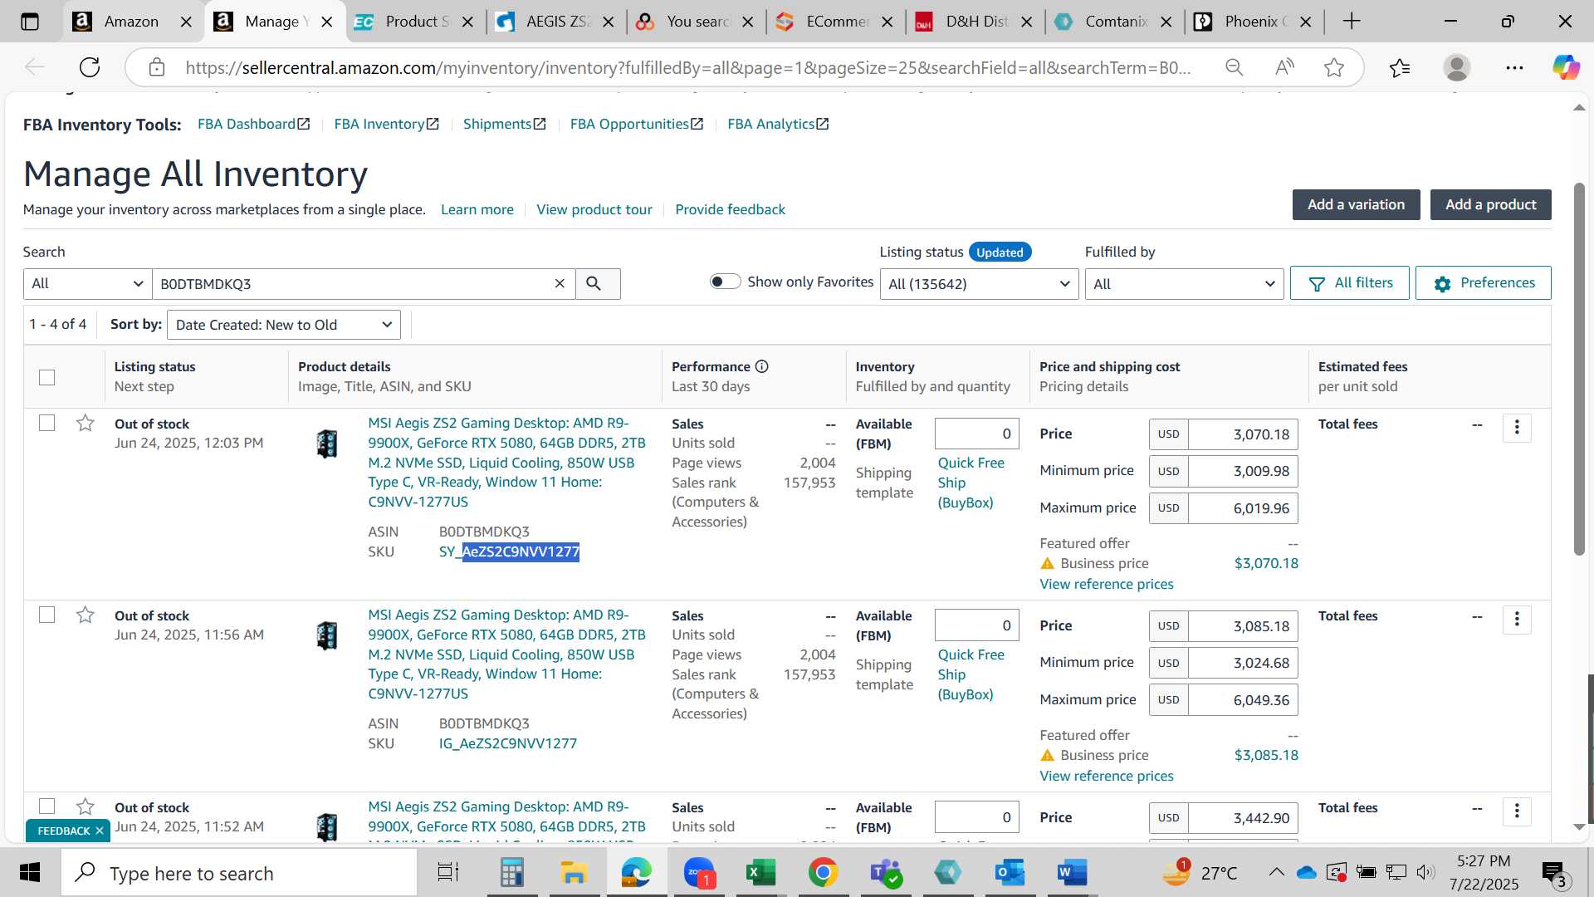Screen dimensions: 1594x897
Task: Click View product tour link
Action: (594, 209)
